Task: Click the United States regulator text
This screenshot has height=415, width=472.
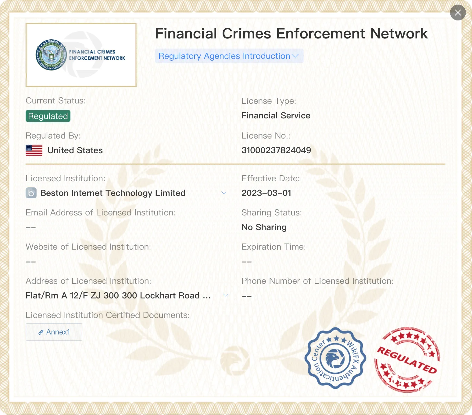Action: pyautogui.click(x=75, y=150)
